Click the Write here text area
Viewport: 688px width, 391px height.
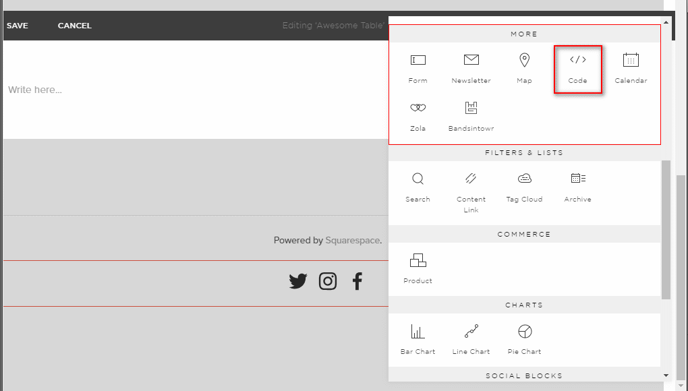(34, 90)
